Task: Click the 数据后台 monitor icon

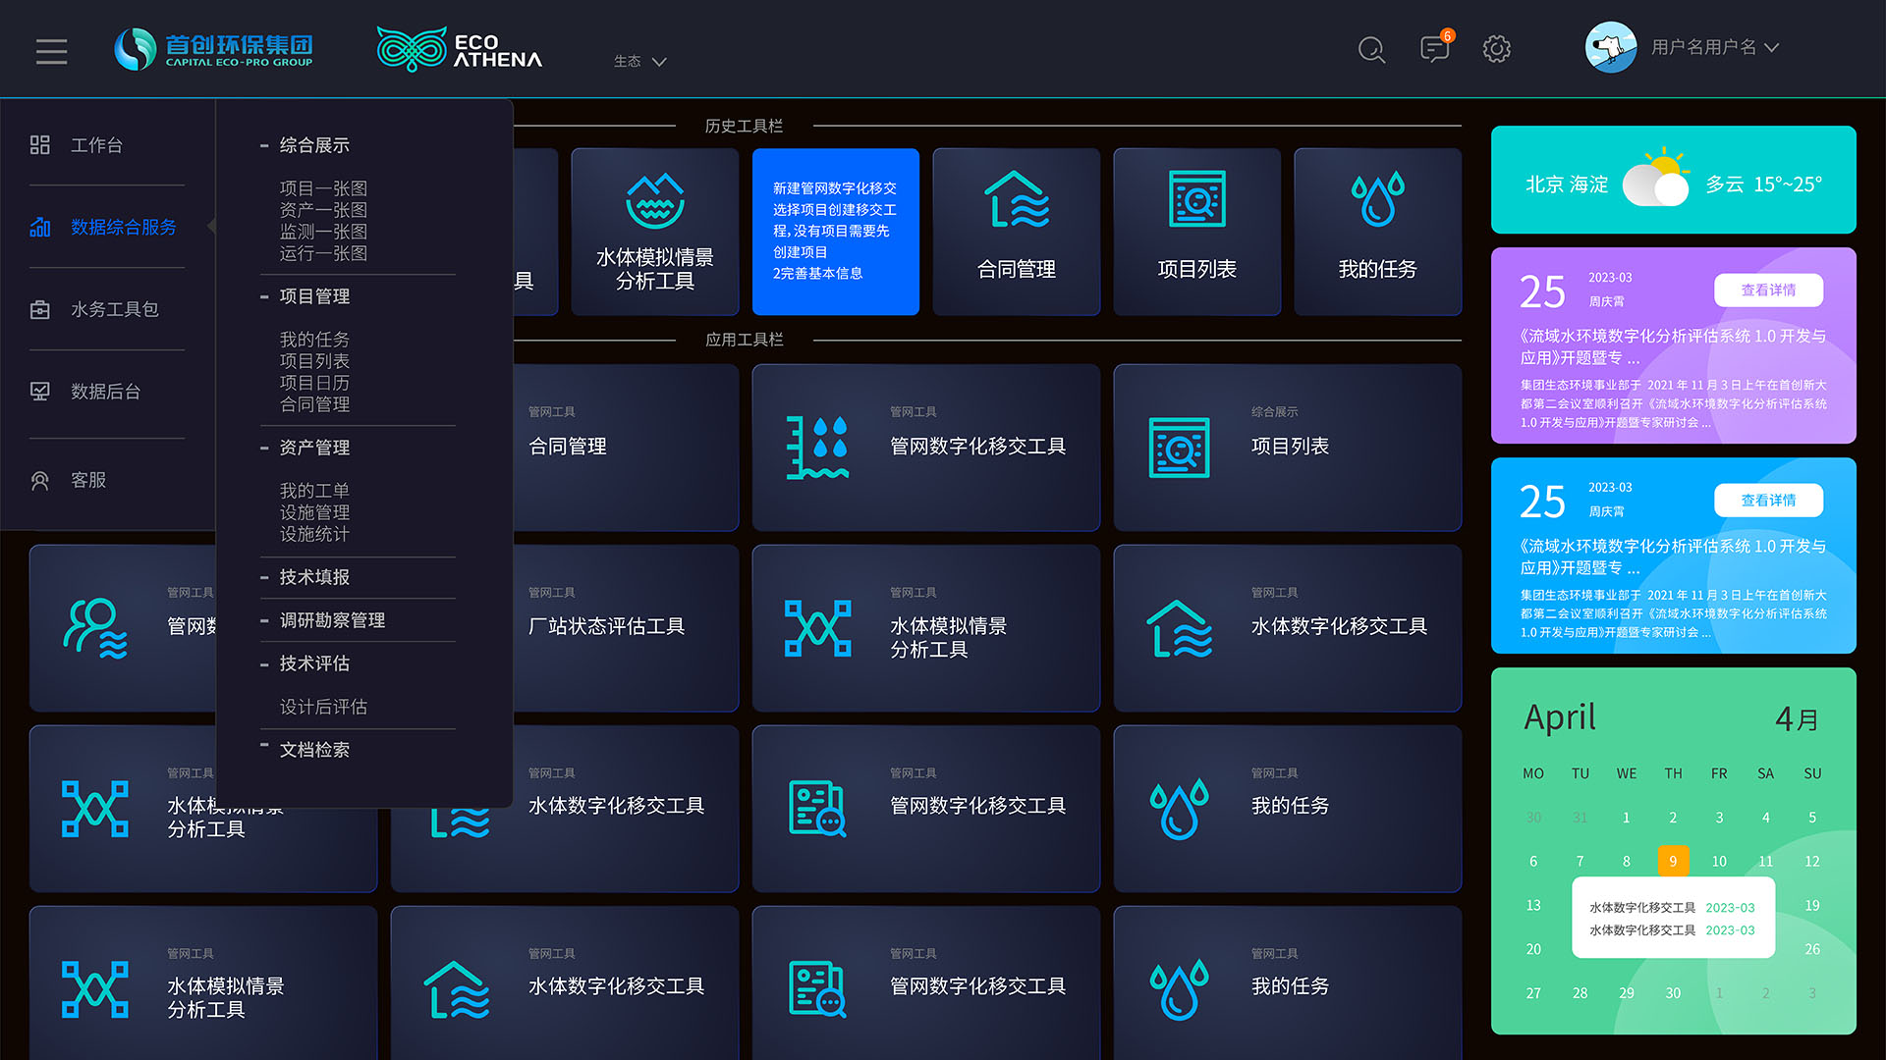Action: click(x=40, y=392)
